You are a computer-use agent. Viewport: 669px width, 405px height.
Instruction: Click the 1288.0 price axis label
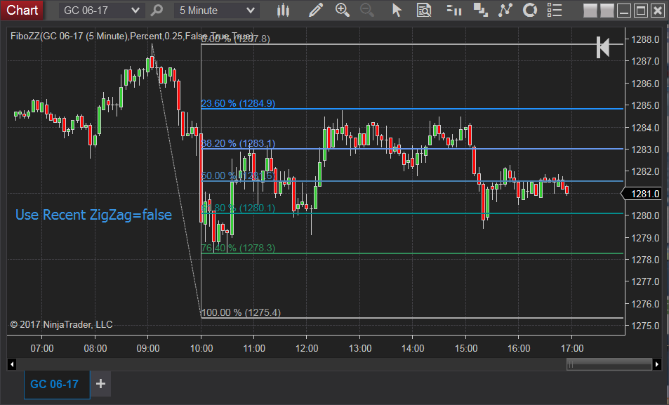tap(645, 40)
